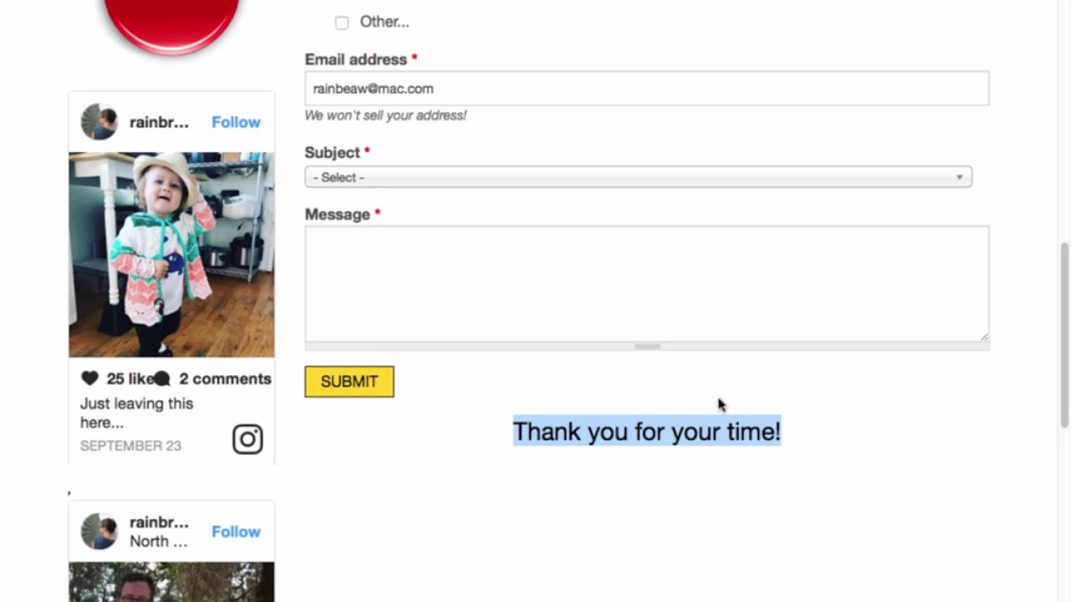Open the toddler in hat photo
Viewport: 1071px width, 602px height.
[172, 254]
